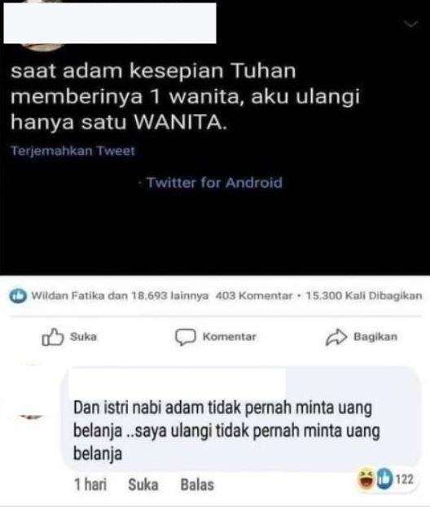View the 15.300 Kali Dibagikan shares
Screen dimensions: 430x507
(x=364, y=296)
